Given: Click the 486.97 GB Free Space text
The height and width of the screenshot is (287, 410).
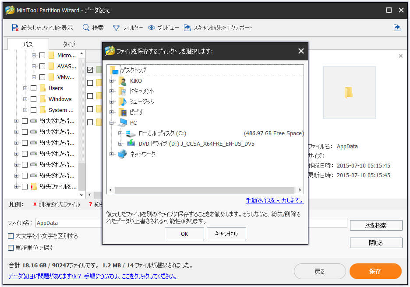Looking at the screenshot, I should (x=274, y=133).
